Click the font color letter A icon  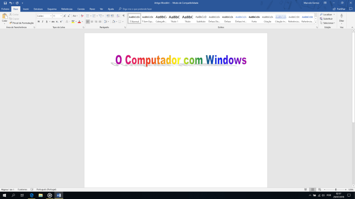(x=79, y=22)
